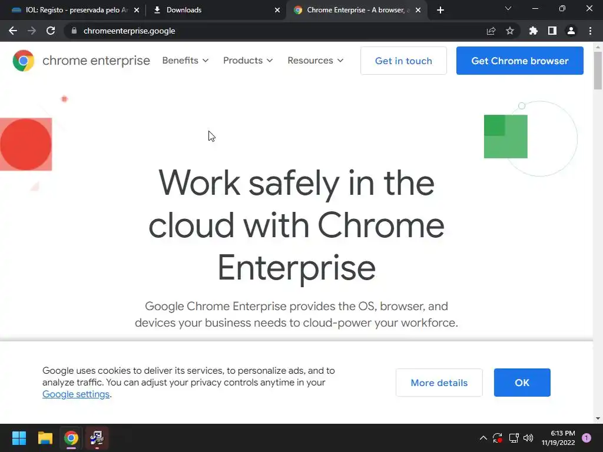Click the browser forward arrow
The height and width of the screenshot is (452, 603).
tap(32, 31)
